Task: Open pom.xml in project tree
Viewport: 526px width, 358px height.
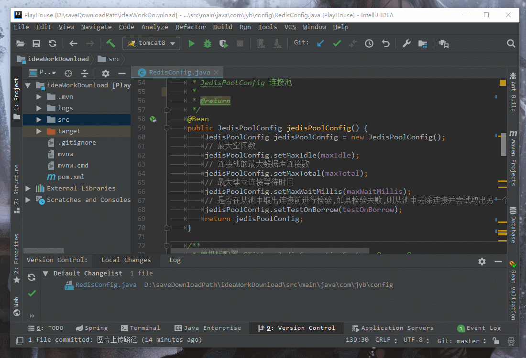Action: [x=71, y=177]
